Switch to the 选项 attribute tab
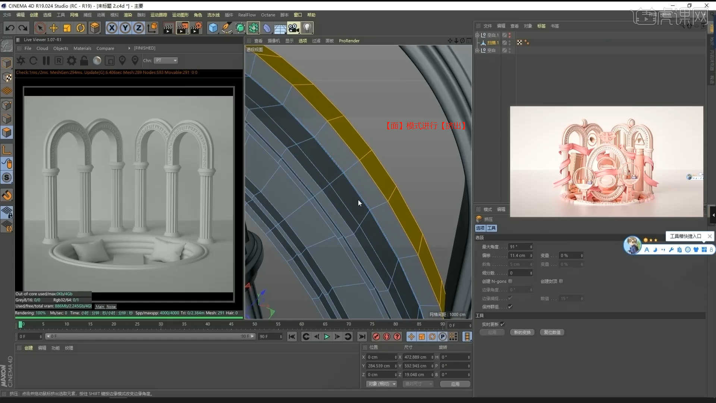This screenshot has width=716, height=403. 480,228
